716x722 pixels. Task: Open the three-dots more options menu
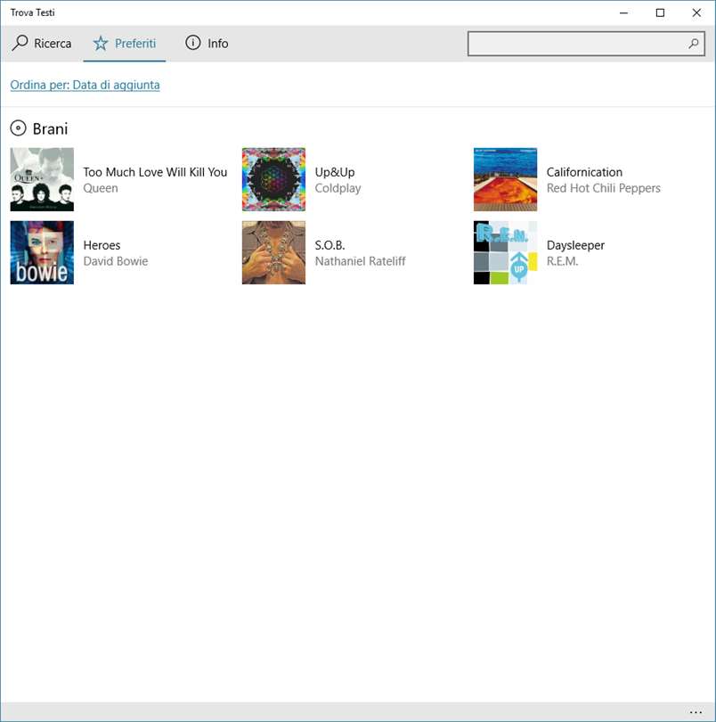click(696, 712)
